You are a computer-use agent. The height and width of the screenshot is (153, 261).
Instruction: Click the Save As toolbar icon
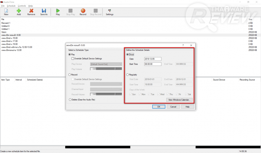tap(44, 12)
